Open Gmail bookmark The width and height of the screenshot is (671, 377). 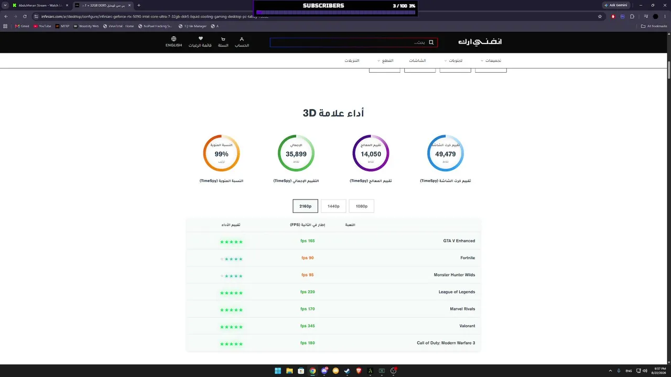(x=22, y=26)
